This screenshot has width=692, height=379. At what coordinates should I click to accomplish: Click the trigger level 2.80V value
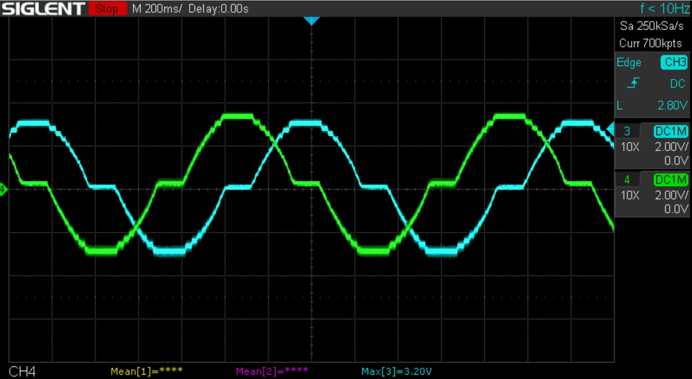(673, 105)
